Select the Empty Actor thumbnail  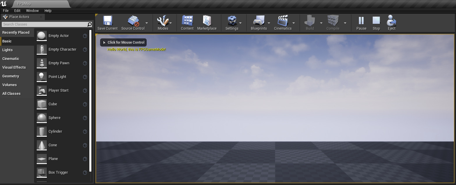click(42, 36)
